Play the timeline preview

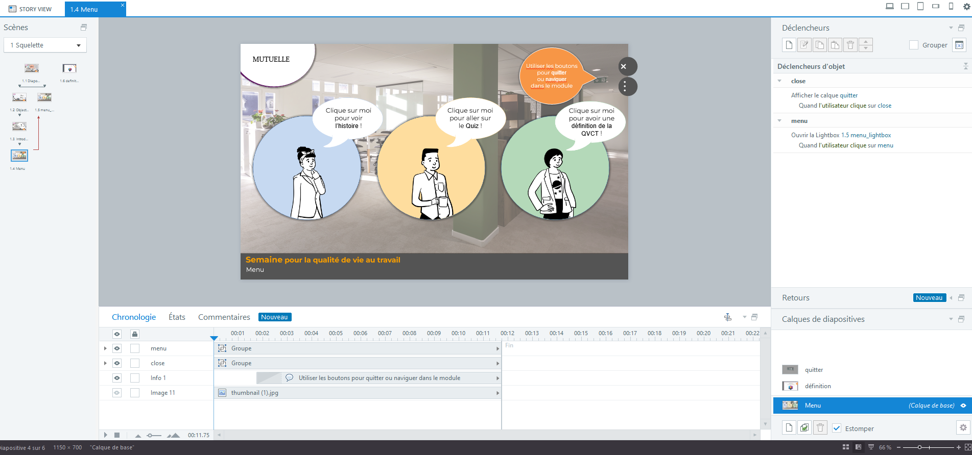(x=106, y=435)
